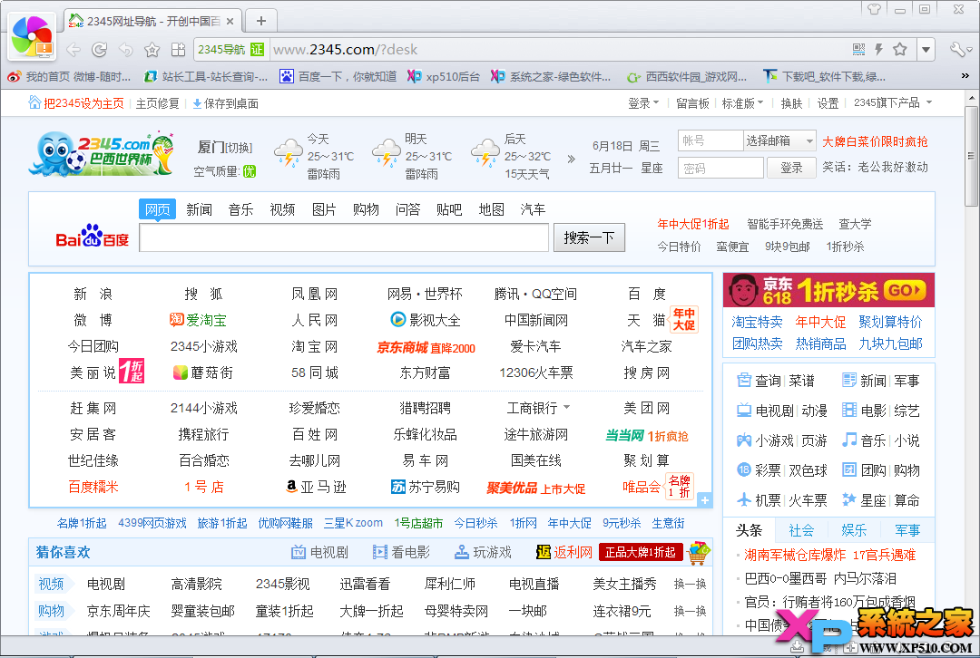Open the address bar history dropdown

(926, 49)
